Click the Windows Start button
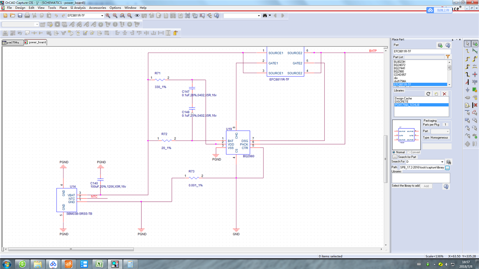The height and width of the screenshot is (269, 479). (x=6, y=264)
